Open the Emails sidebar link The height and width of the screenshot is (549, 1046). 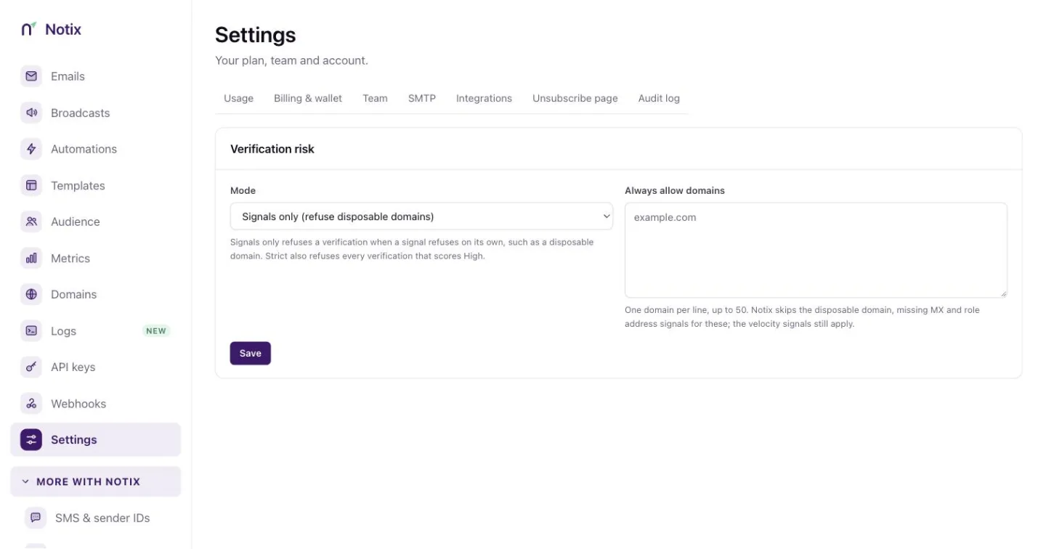96,76
